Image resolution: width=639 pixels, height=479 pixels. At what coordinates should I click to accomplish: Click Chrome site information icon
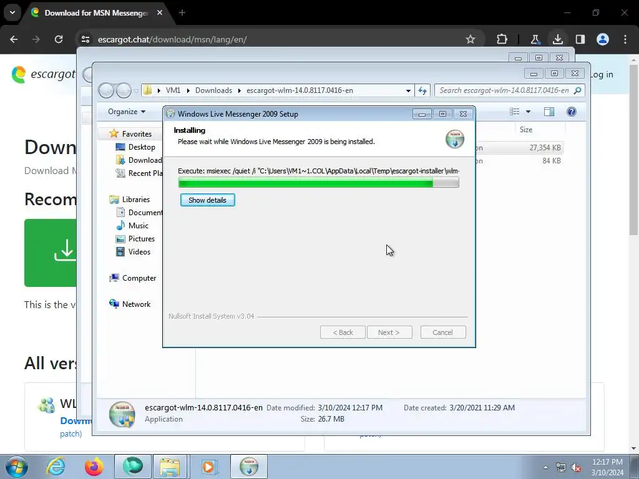click(85, 39)
